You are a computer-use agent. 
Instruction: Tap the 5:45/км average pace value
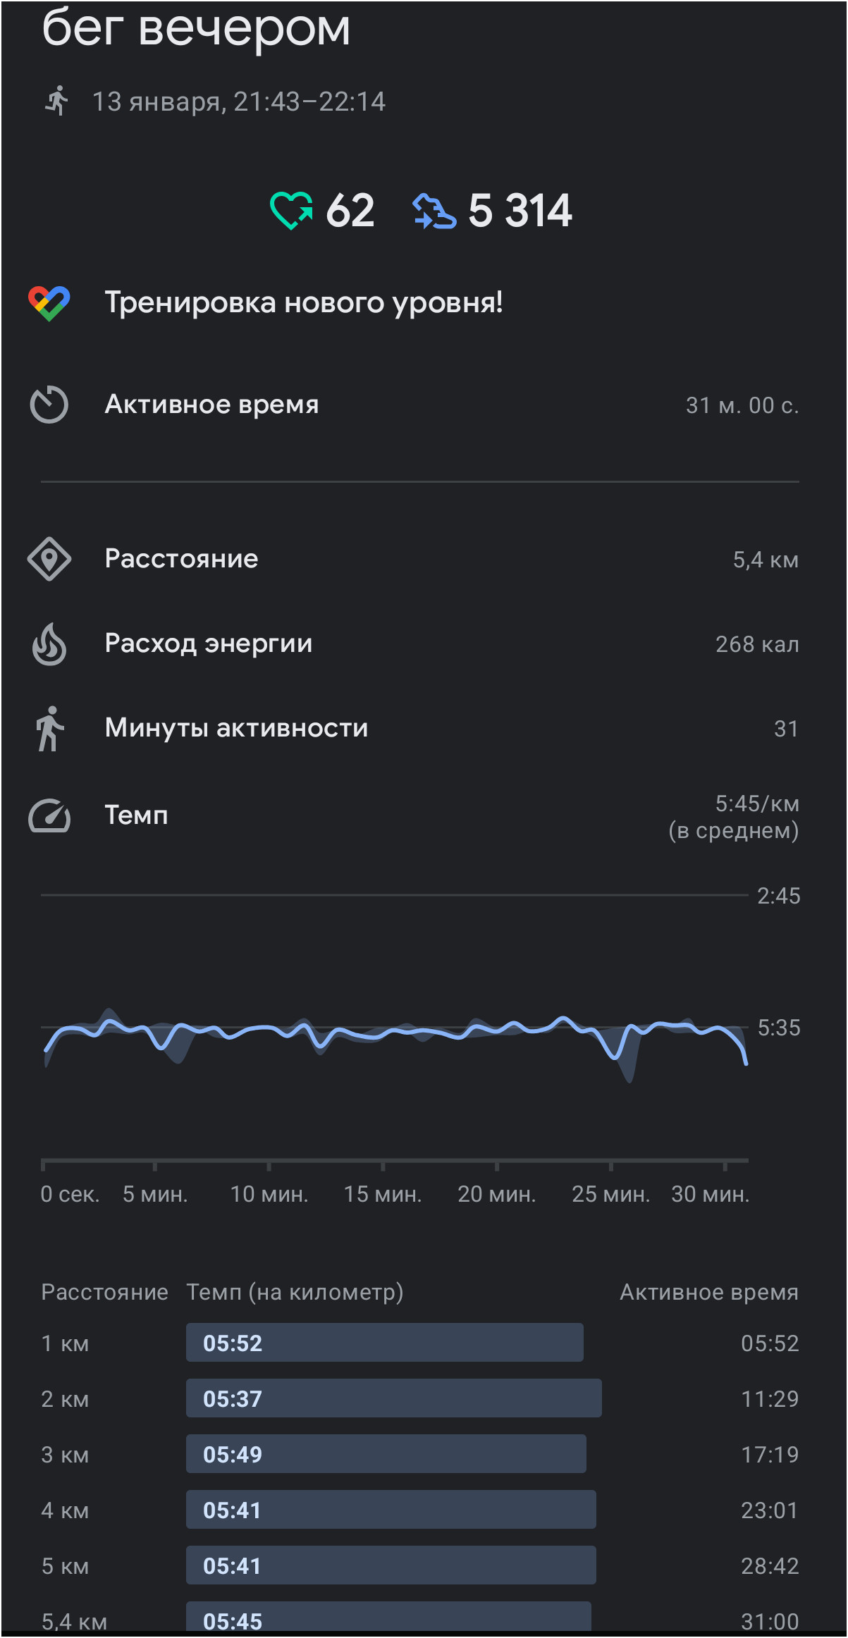coord(757,803)
